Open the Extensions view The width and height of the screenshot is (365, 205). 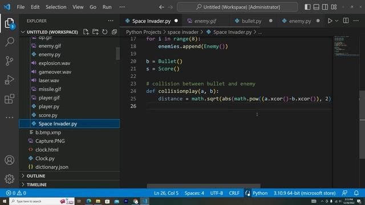point(9,99)
